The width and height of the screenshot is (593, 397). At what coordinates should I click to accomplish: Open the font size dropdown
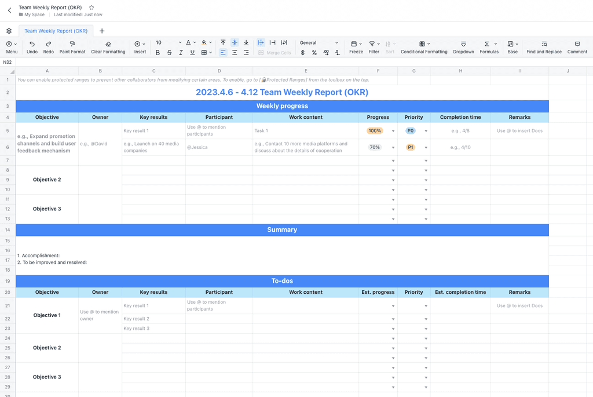coord(179,42)
